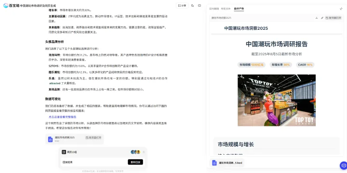Click the 网页小组 black square icon
The image size is (347, 173).
pyautogui.click(x=64, y=152)
